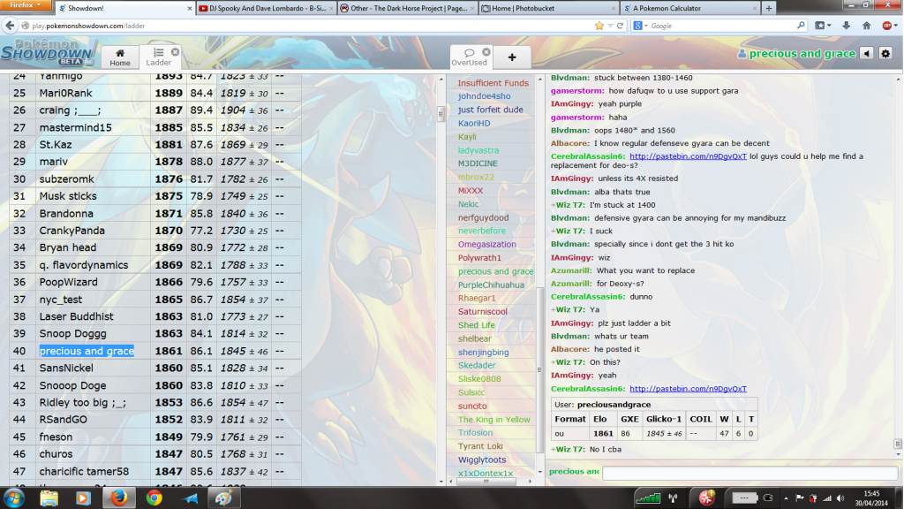Open a new browser tab
The width and height of the screenshot is (904, 509).
(x=769, y=8)
